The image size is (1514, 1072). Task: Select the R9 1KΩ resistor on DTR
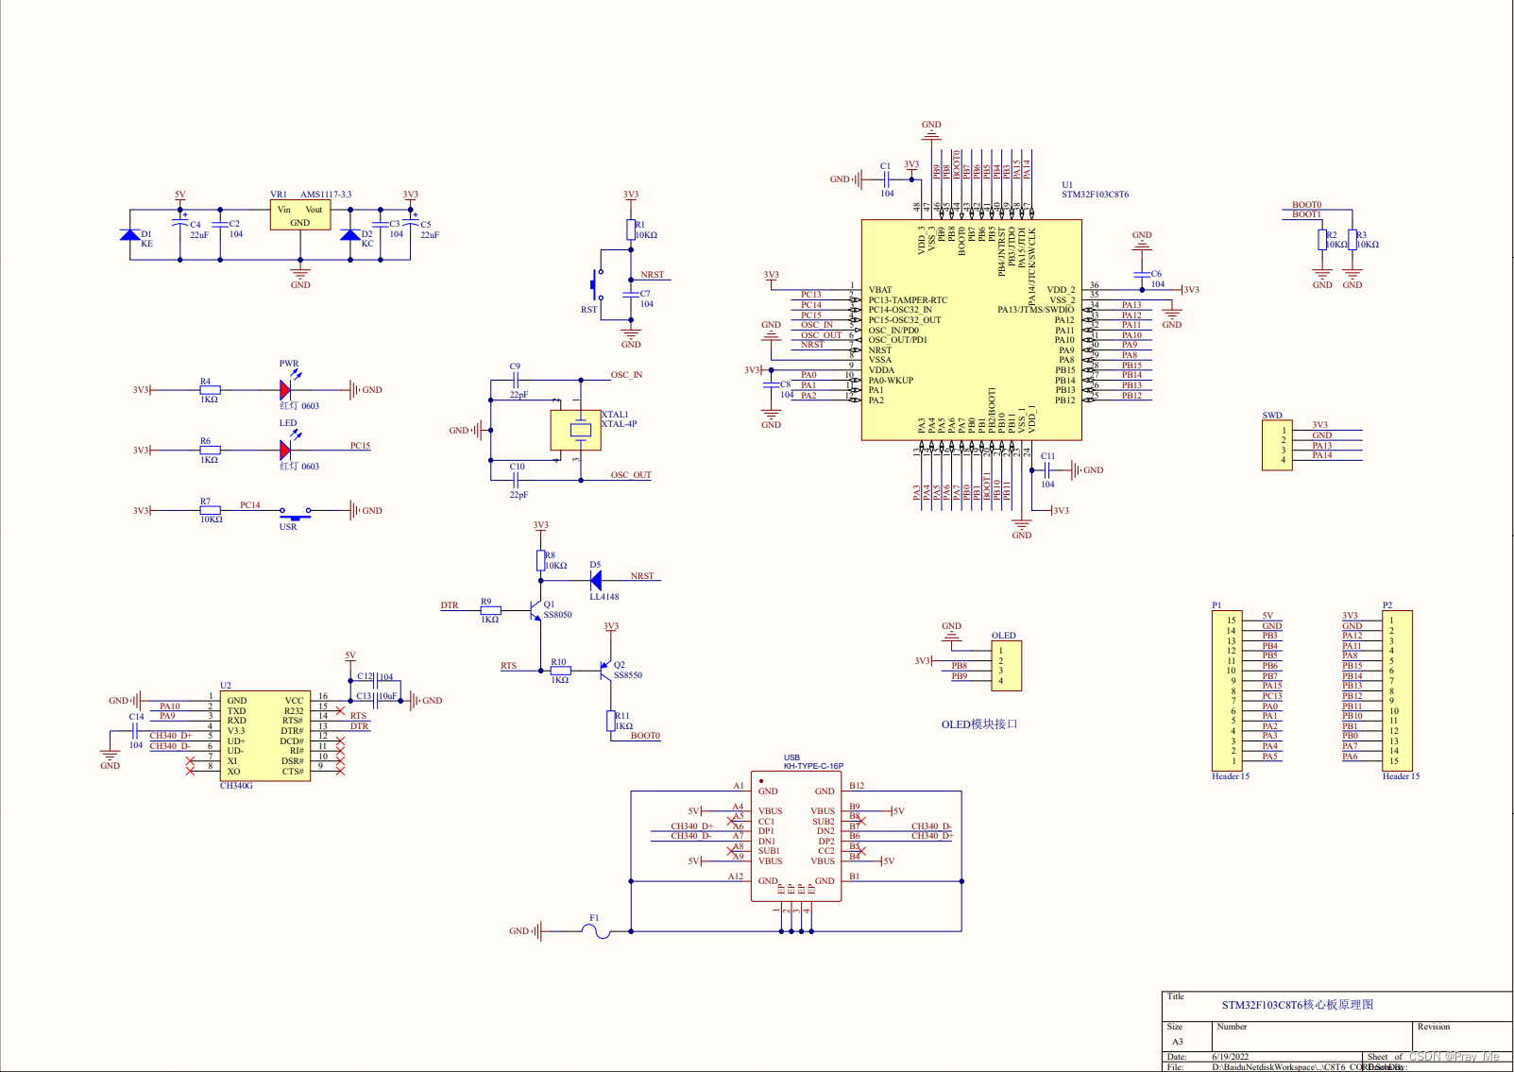point(490,610)
